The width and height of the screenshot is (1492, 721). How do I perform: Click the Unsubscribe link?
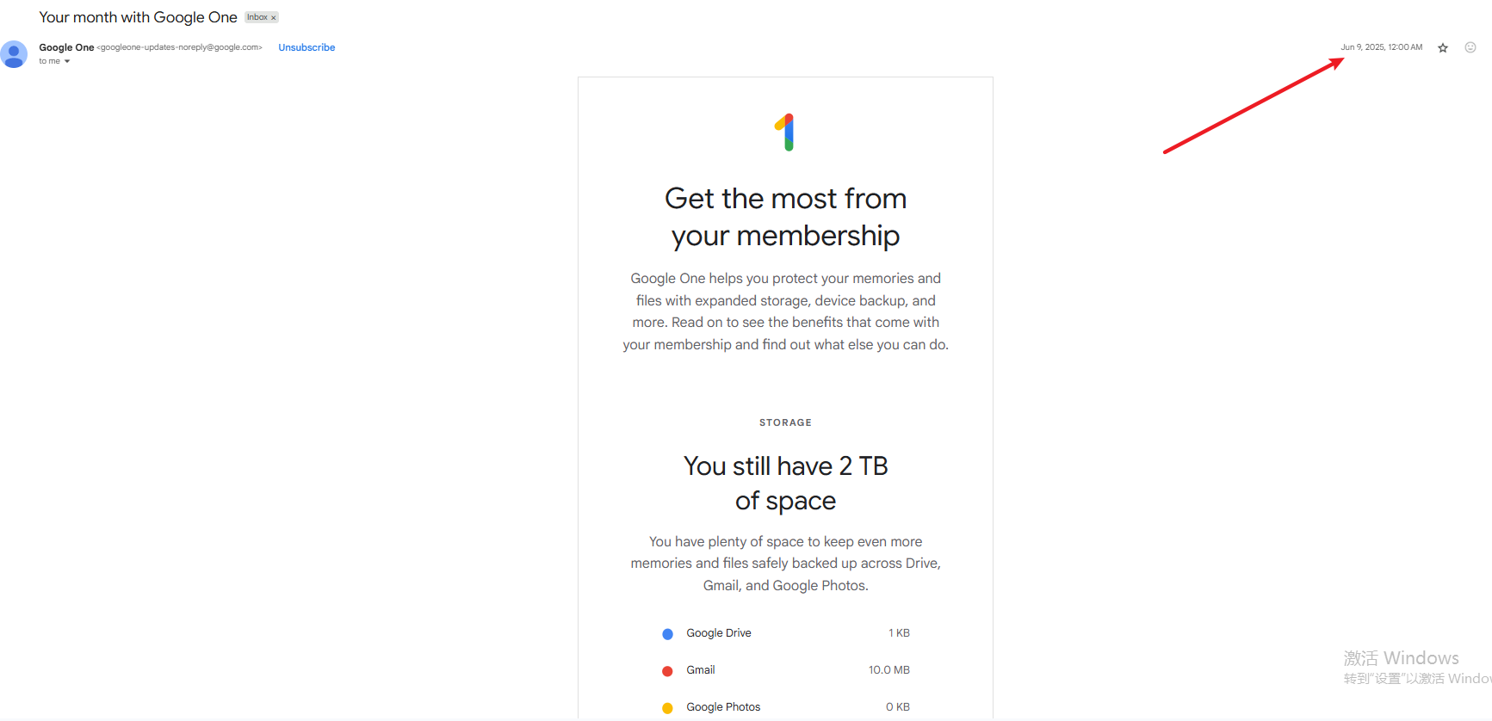(306, 47)
